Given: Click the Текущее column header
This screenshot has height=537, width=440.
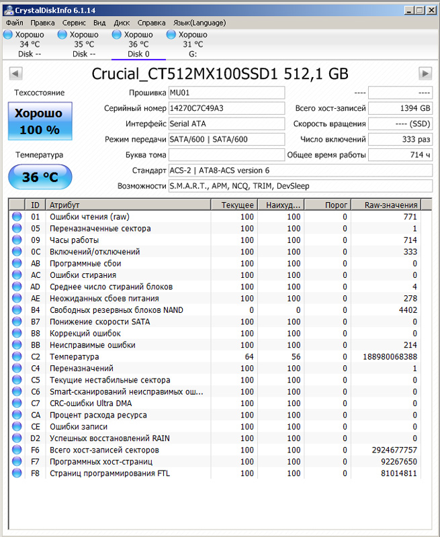Looking at the screenshot, I should coord(234,205).
